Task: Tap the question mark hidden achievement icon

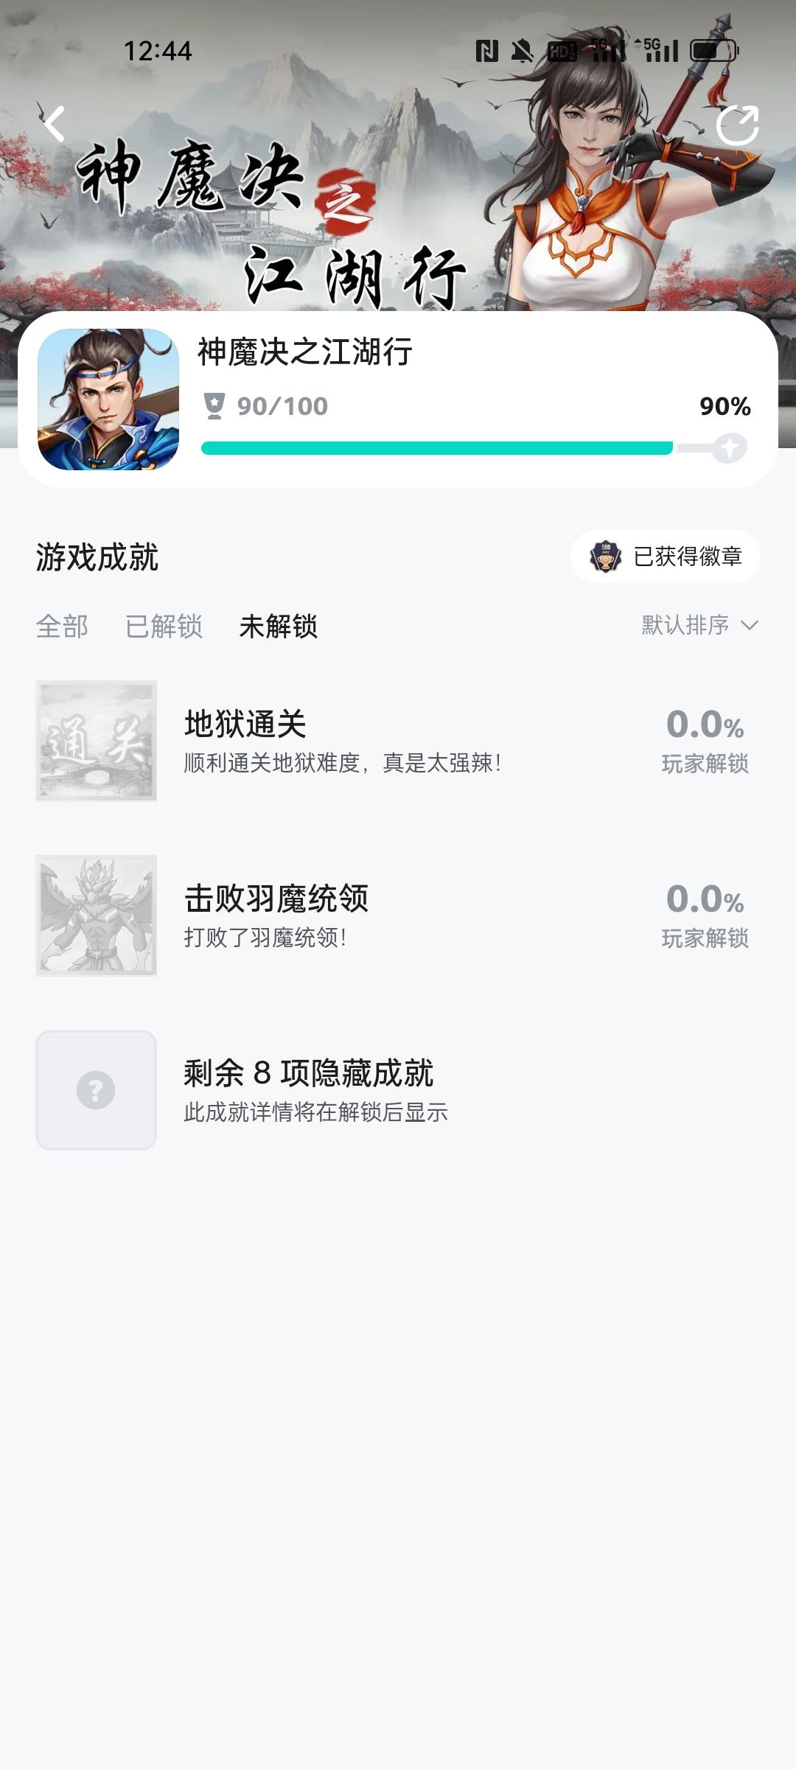Action: (x=96, y=1090)
